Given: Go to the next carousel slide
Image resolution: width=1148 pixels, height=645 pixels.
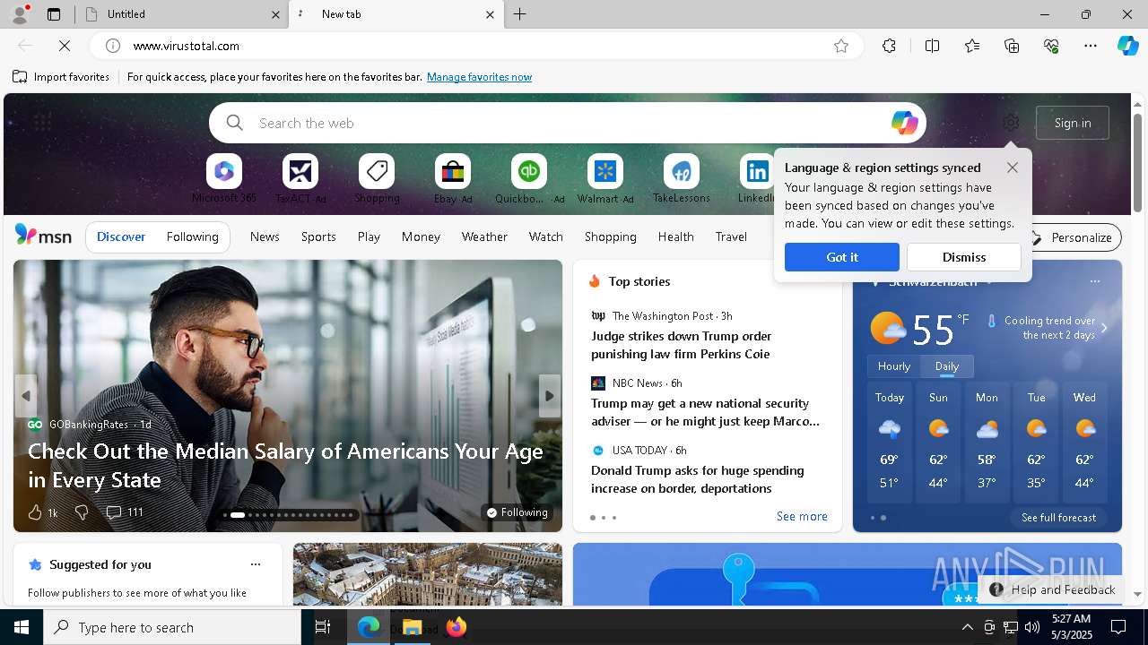Looking at the screenshot, I should 550,396.
